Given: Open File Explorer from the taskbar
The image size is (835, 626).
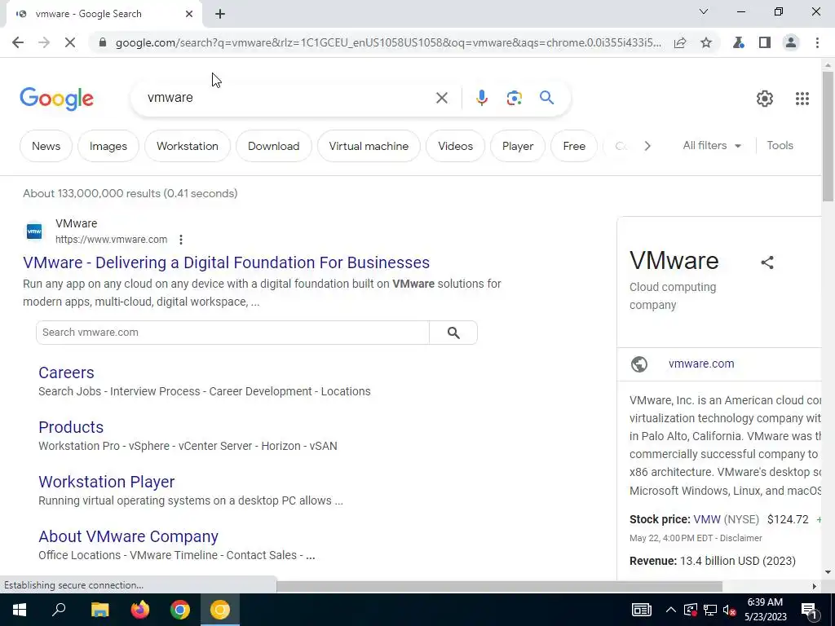Looking at the screenshot, I should (x=99, y=610).
